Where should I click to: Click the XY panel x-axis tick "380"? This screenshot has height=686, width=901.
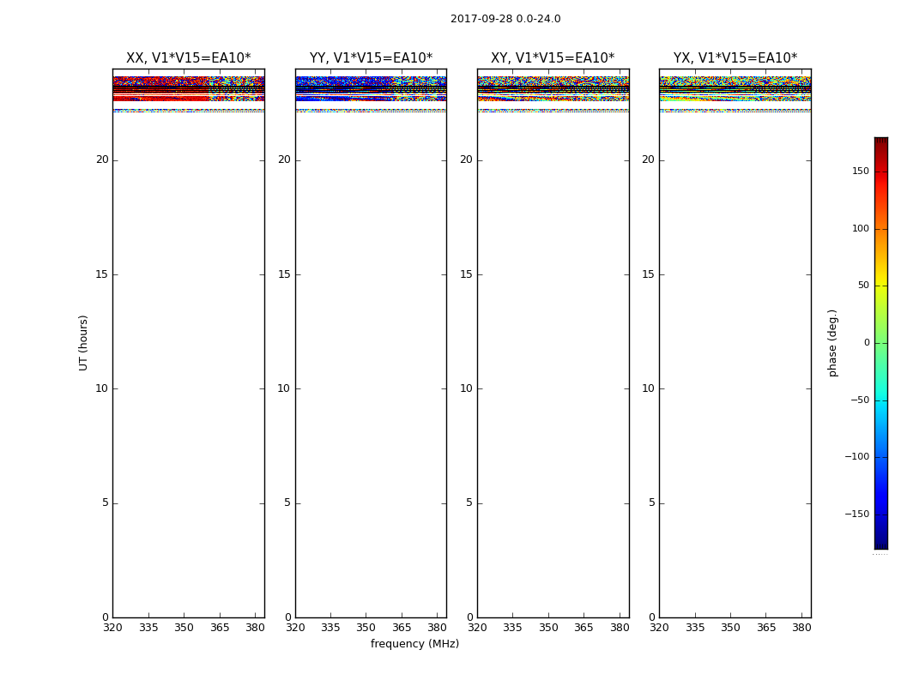[620, 628]
